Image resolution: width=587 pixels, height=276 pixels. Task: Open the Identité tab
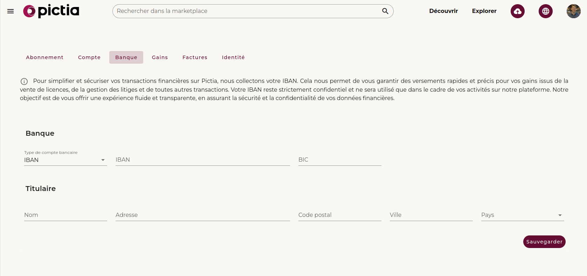233,57
